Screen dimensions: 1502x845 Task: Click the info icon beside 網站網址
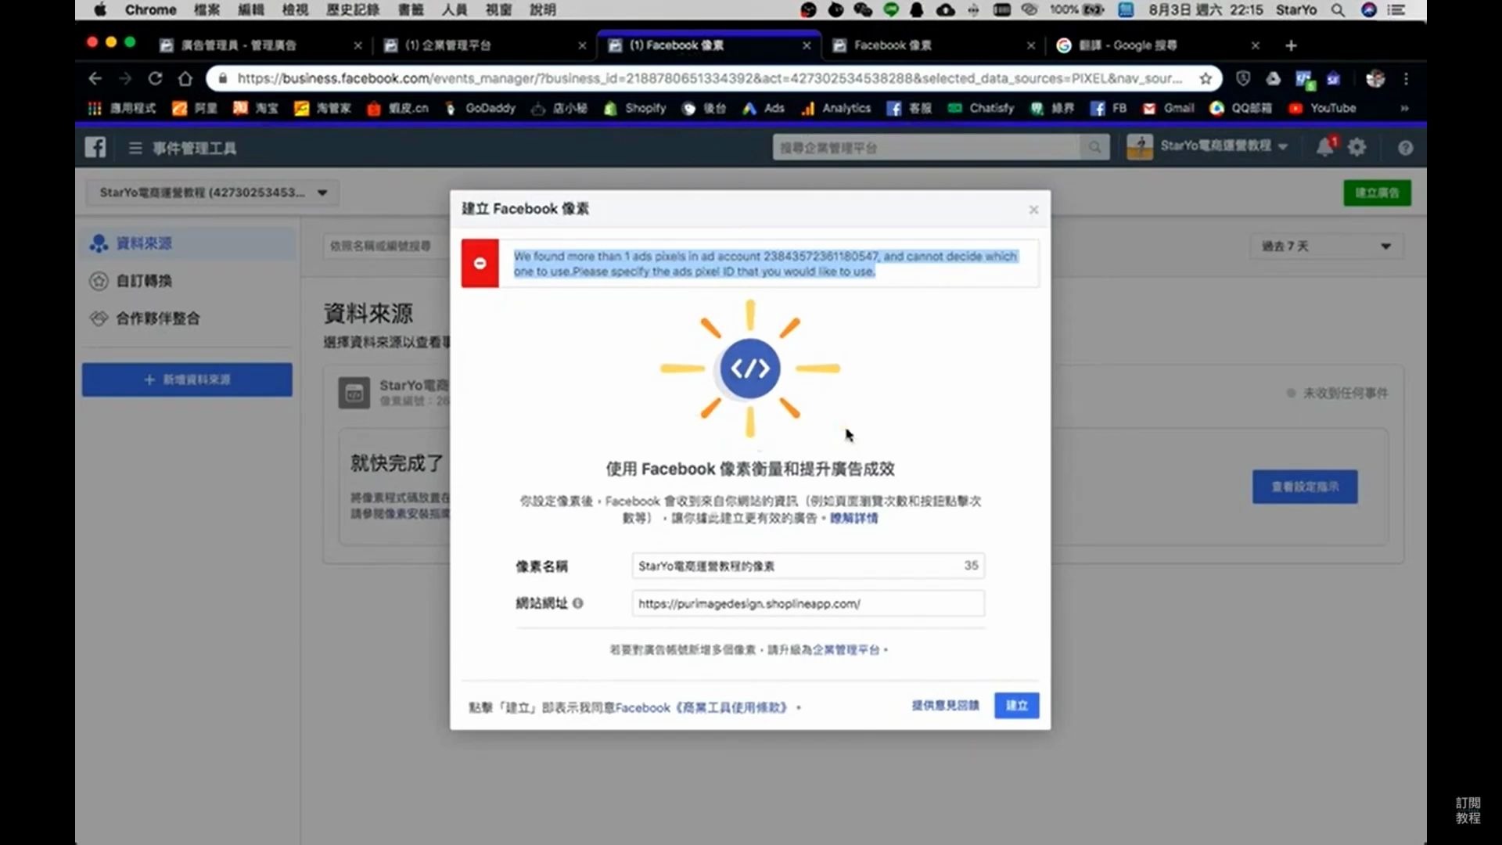coord(577,603)
